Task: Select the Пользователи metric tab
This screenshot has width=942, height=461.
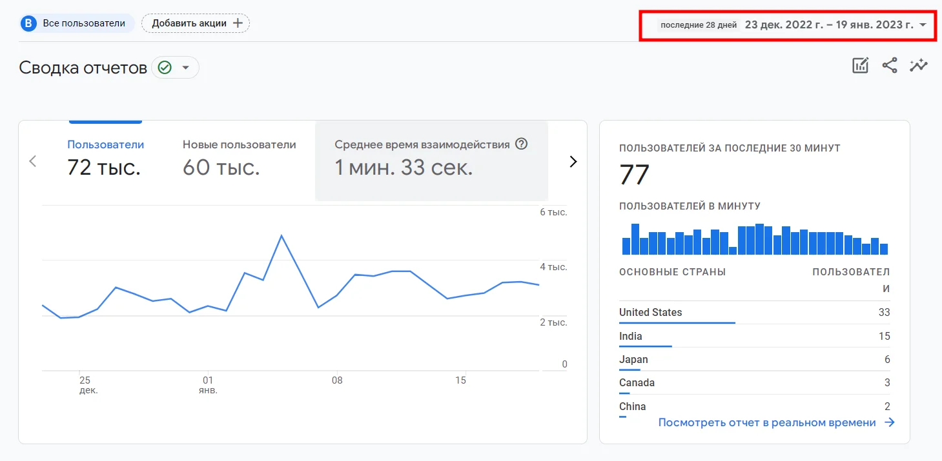Action: point(105,157)
